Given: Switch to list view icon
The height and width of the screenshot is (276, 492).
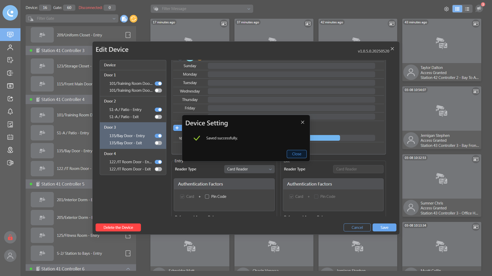Looking at the screenshot, I should click(x=467, y=9).
